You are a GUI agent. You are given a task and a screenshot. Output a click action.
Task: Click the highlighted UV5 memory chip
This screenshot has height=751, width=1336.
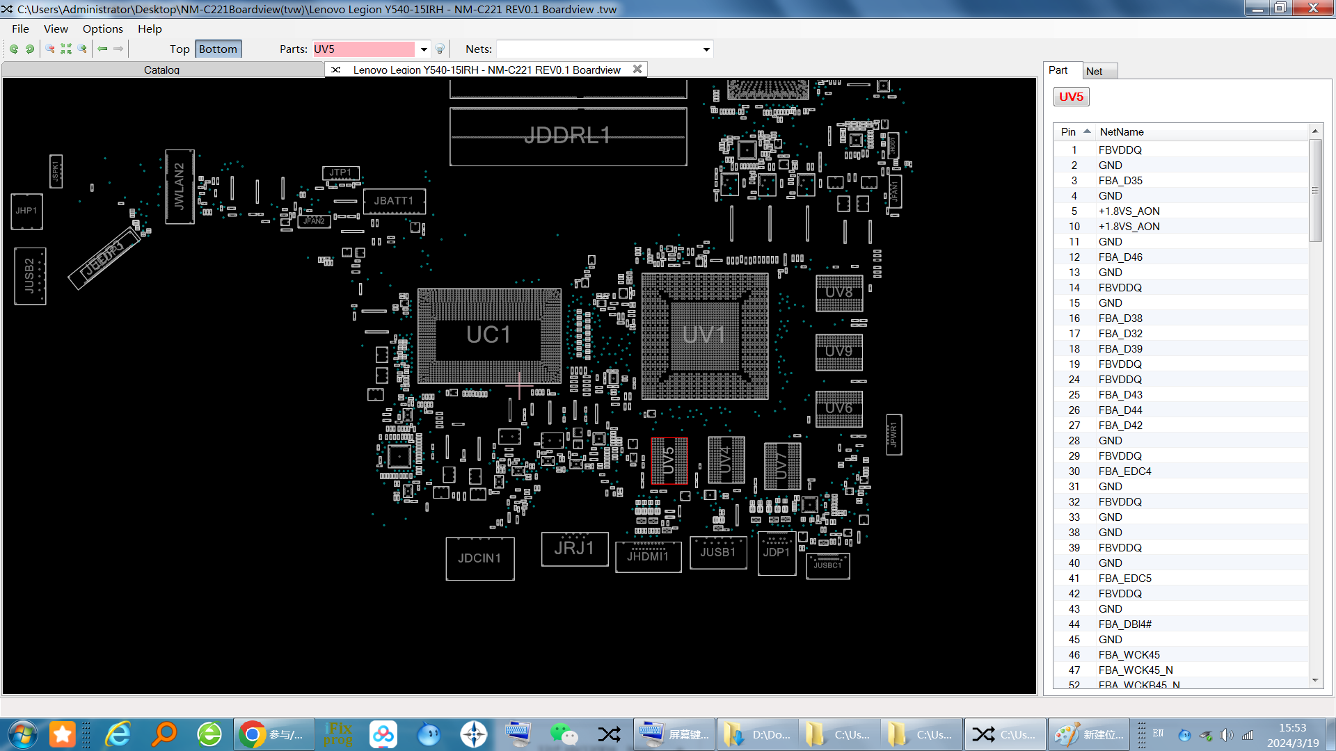click(669, 460)
